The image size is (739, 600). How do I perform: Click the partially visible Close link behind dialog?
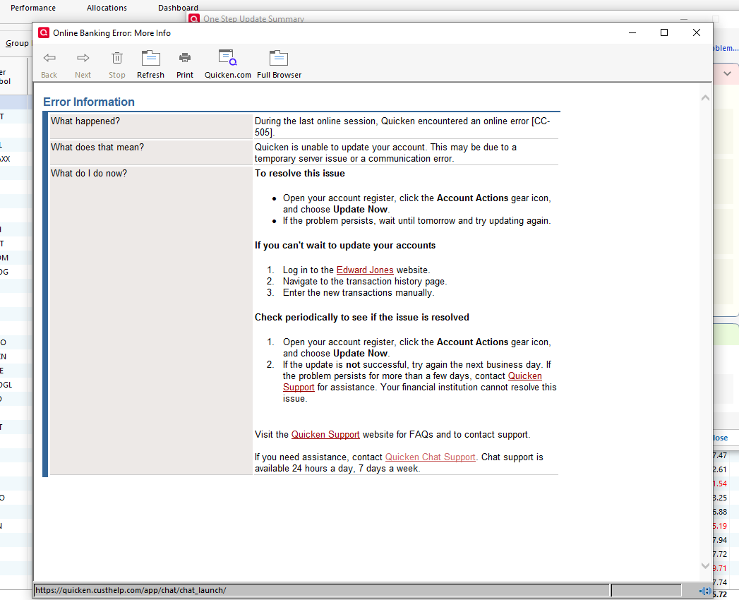tap(720, 438)
